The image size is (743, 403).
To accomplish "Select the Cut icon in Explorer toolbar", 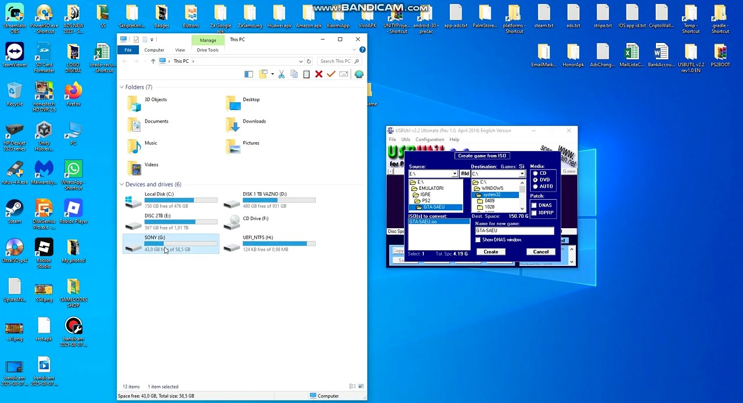I will 281,74.
